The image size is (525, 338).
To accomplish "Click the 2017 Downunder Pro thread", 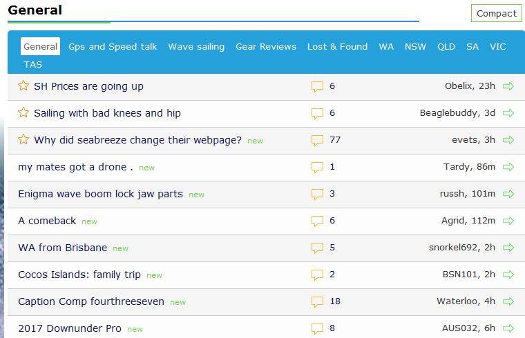I will (x=70, y=328).
